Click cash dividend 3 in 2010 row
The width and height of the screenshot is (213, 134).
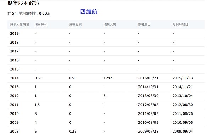pyautogui.click(x=35, y=114)
